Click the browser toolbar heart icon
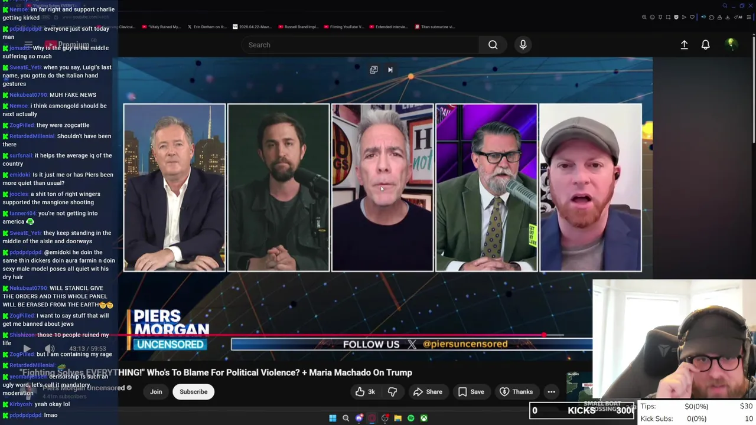The width and height of the screenshot is (756, 425). point(692,17)
